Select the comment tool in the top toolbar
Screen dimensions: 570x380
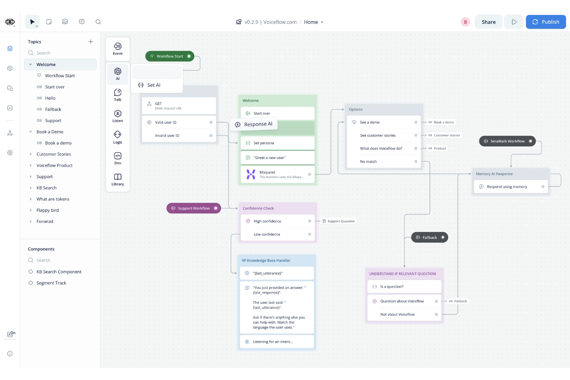click(82, 22)
